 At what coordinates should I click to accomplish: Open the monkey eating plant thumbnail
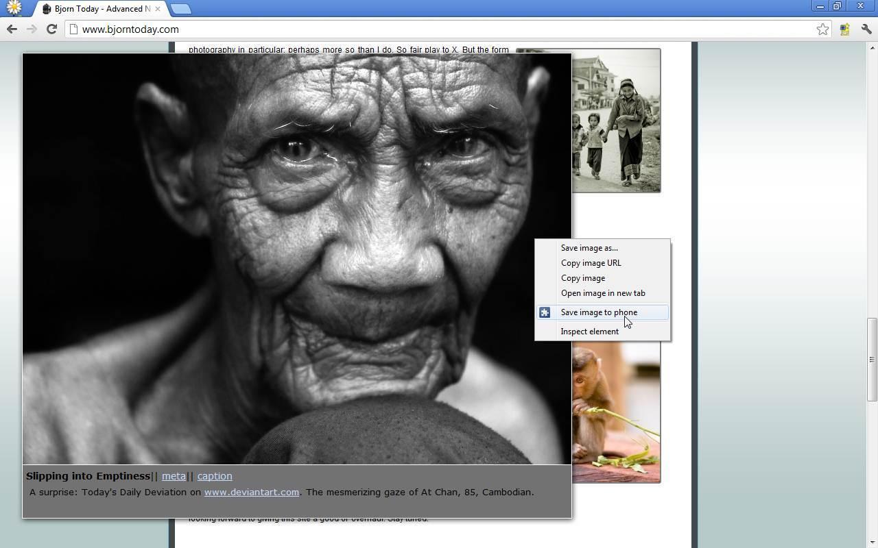click(616, 412)
